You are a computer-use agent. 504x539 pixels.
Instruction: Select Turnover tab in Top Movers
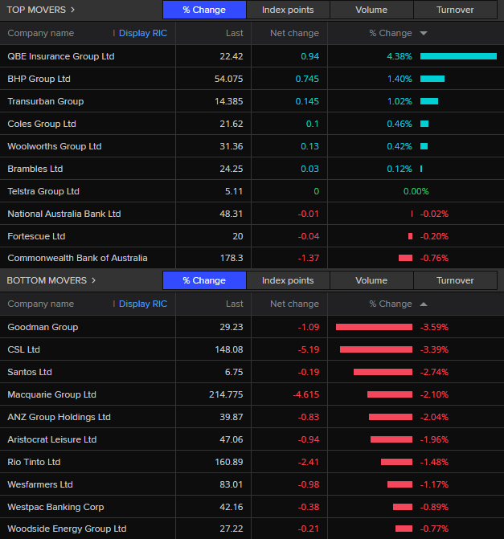coord(455,10)
